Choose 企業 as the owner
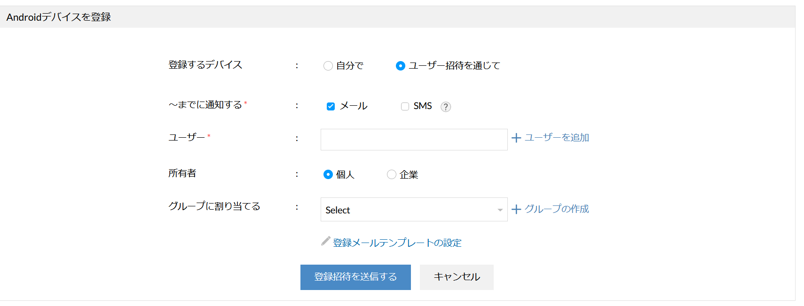 tap(392, 174)
